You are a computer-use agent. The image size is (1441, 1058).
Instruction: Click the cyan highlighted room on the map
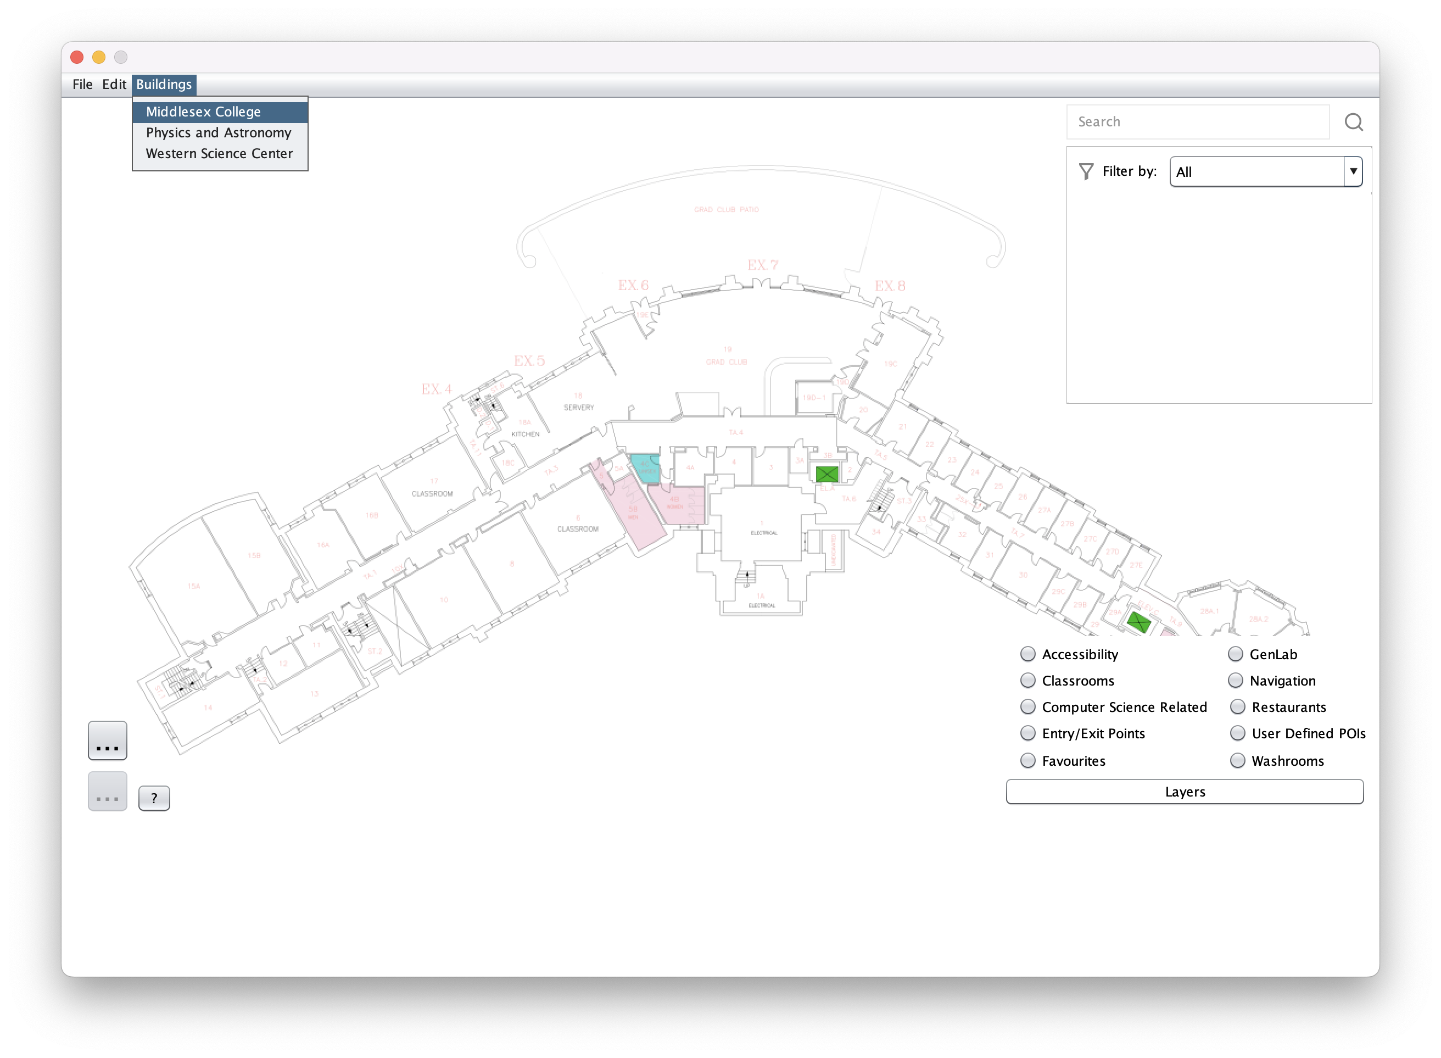pyautogui.click(x=645, y=468)
